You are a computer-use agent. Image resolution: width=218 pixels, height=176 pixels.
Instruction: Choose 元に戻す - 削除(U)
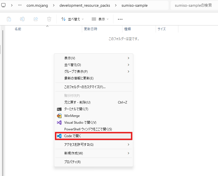[x=94, y=102]
